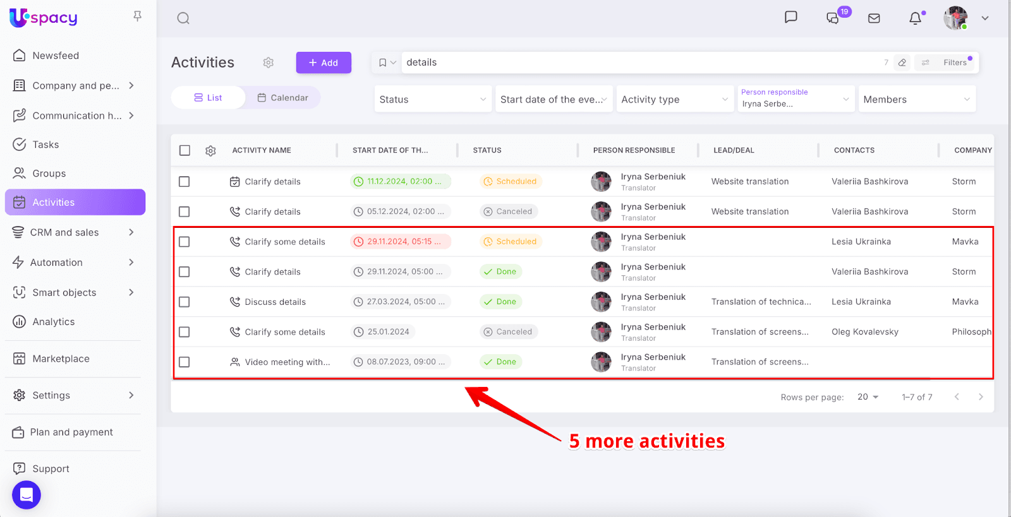Open Activities settings gear beside title
The width and height of the screenshot is (1011, 517).
(x=269, y=62)
